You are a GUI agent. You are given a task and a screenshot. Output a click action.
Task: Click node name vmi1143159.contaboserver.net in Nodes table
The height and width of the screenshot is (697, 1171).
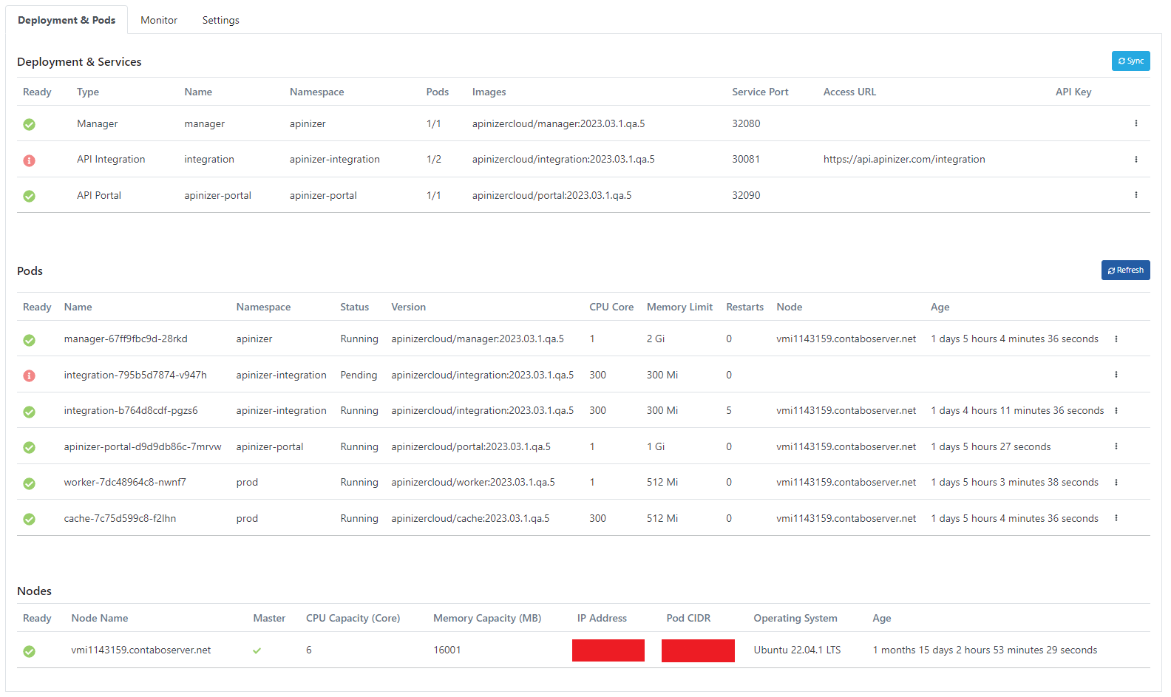click(140, 650)
